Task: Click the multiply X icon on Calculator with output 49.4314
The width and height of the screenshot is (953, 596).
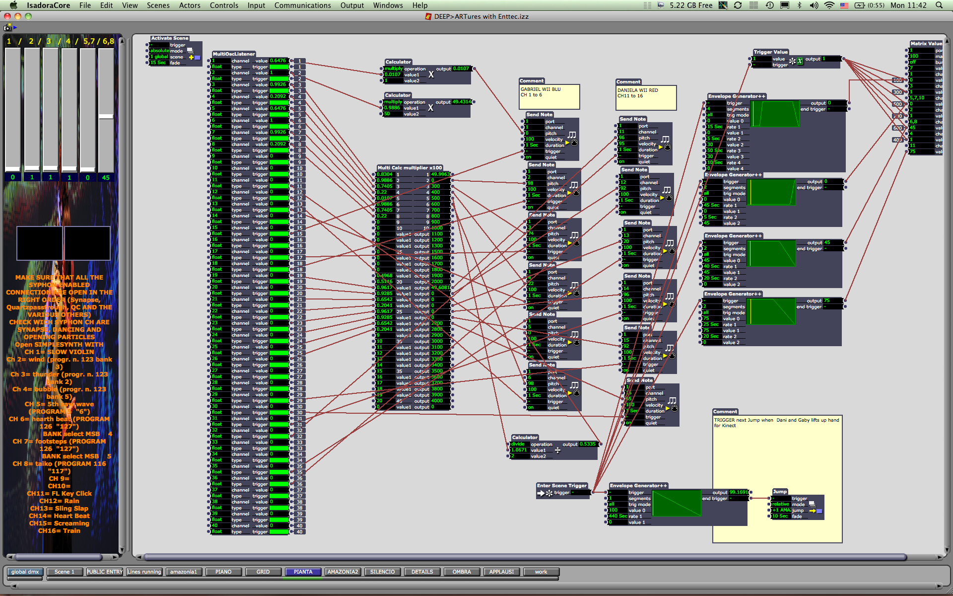Action: point(430,108)
